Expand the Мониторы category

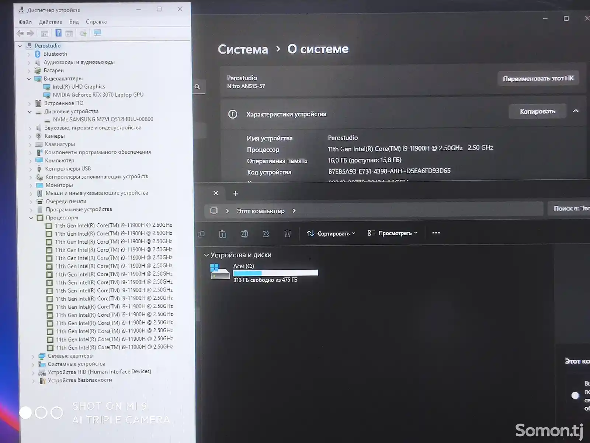31,185
